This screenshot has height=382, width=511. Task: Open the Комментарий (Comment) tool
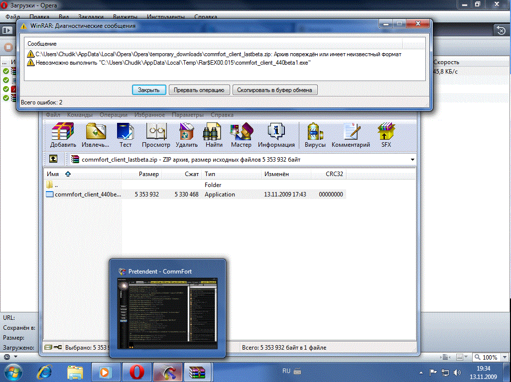click(351, 135)
